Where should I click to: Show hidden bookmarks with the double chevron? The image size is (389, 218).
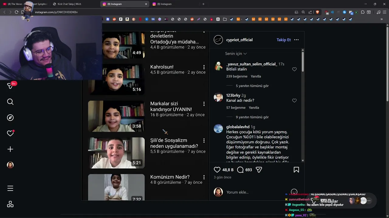click(381, 19)
